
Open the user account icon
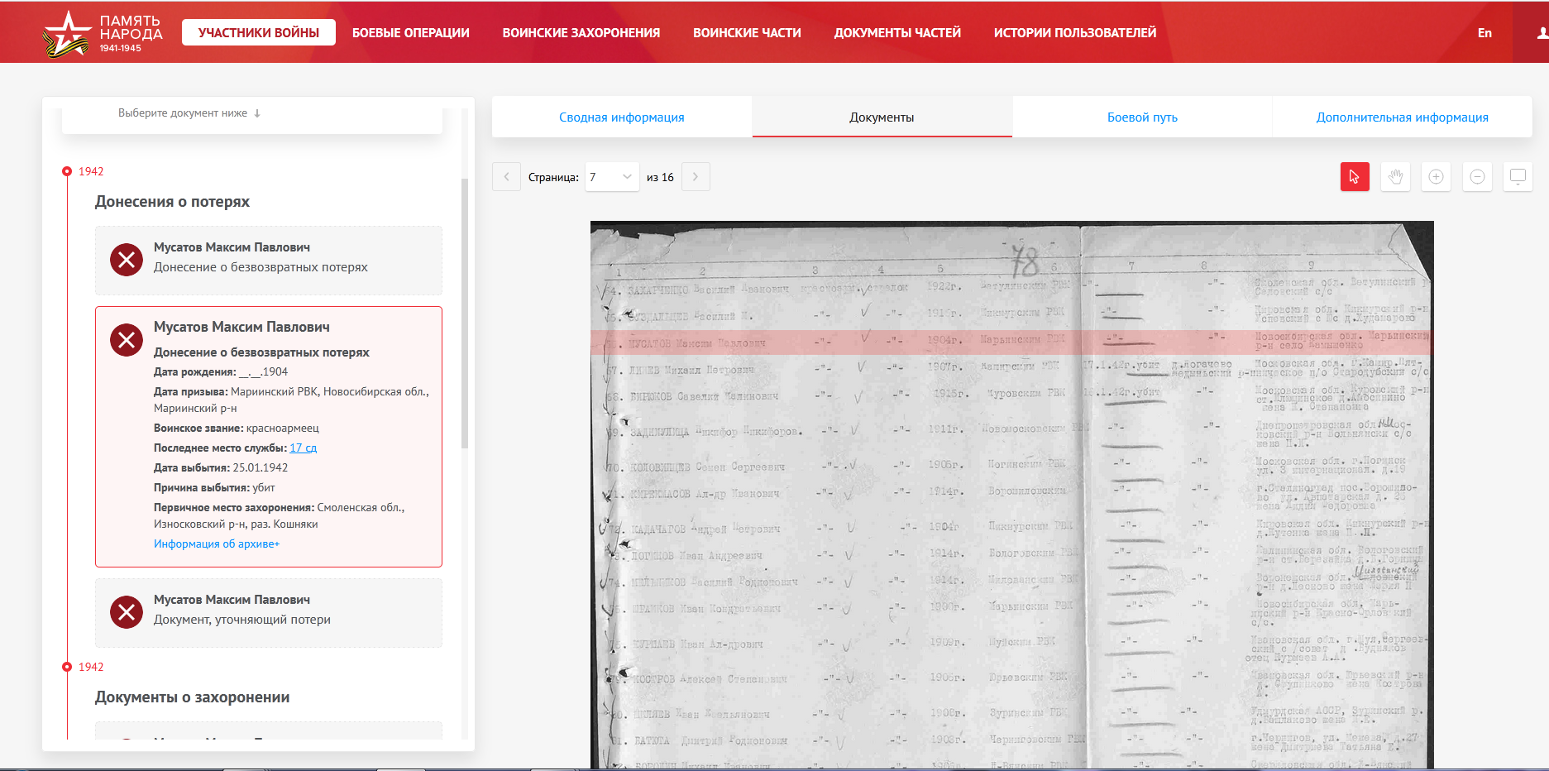pos(1542,33)
